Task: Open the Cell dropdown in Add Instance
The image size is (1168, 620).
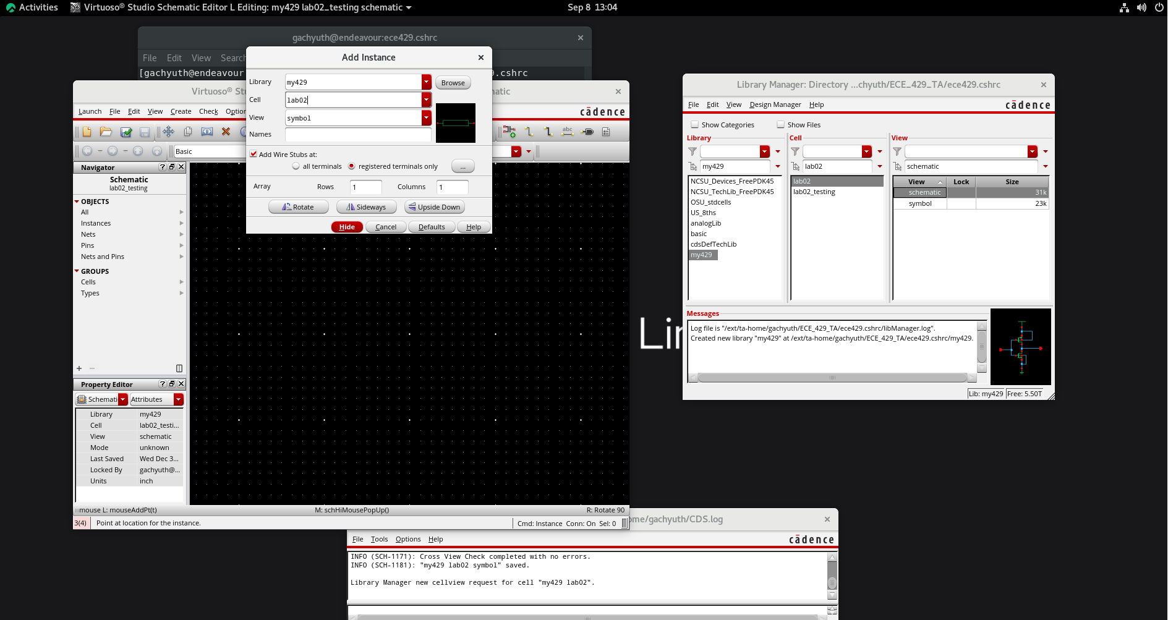Action: [426, 100]
